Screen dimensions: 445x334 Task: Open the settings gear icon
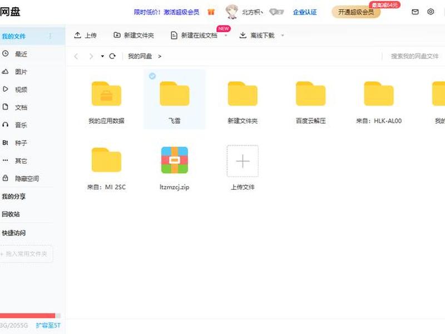[431, 12]
